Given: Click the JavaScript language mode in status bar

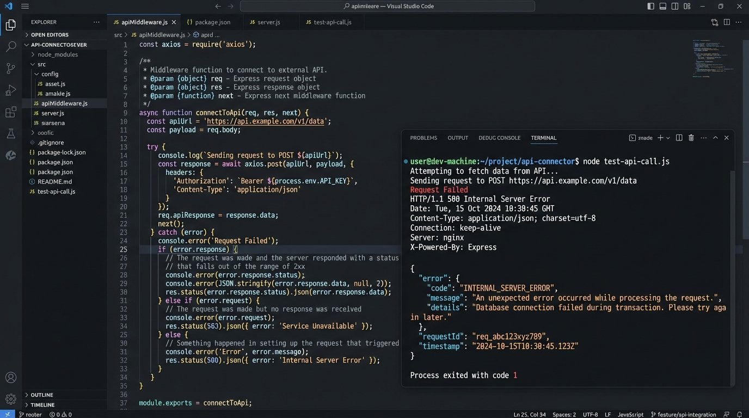Looking at the screenshot, I should point(630,414).
